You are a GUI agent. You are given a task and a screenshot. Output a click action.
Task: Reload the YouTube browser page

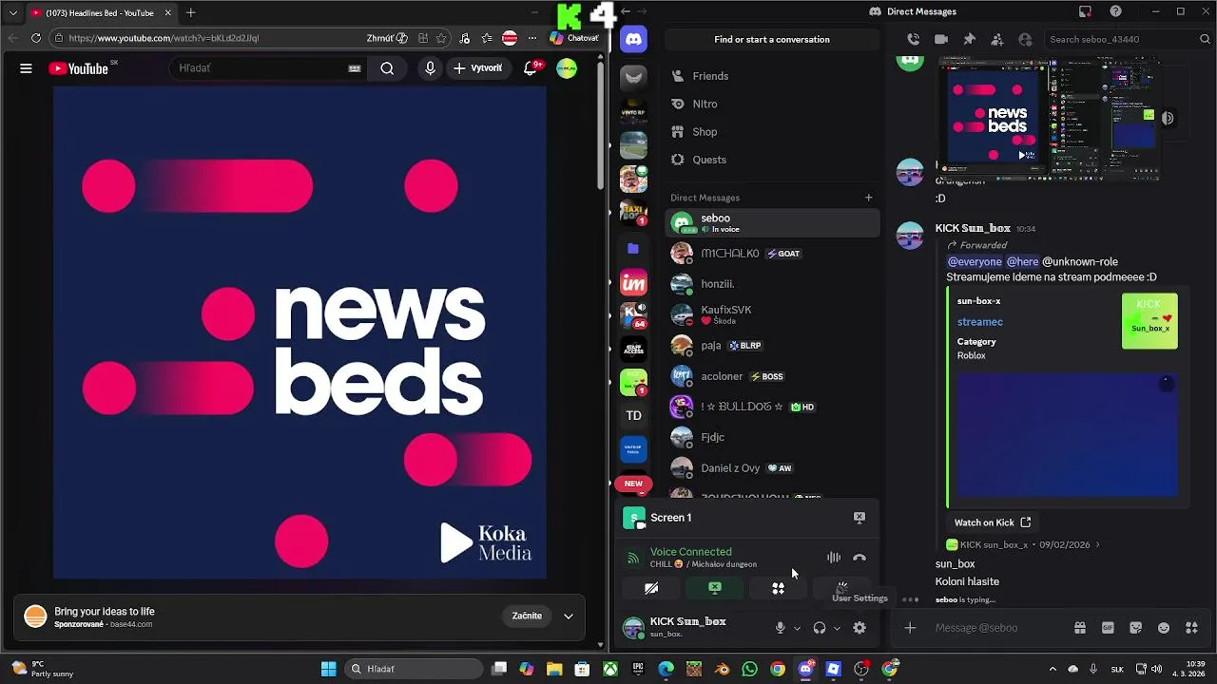[x=36, y=38]
